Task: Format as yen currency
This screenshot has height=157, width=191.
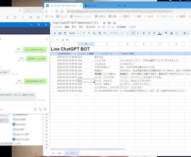Action: coord(84,33)
